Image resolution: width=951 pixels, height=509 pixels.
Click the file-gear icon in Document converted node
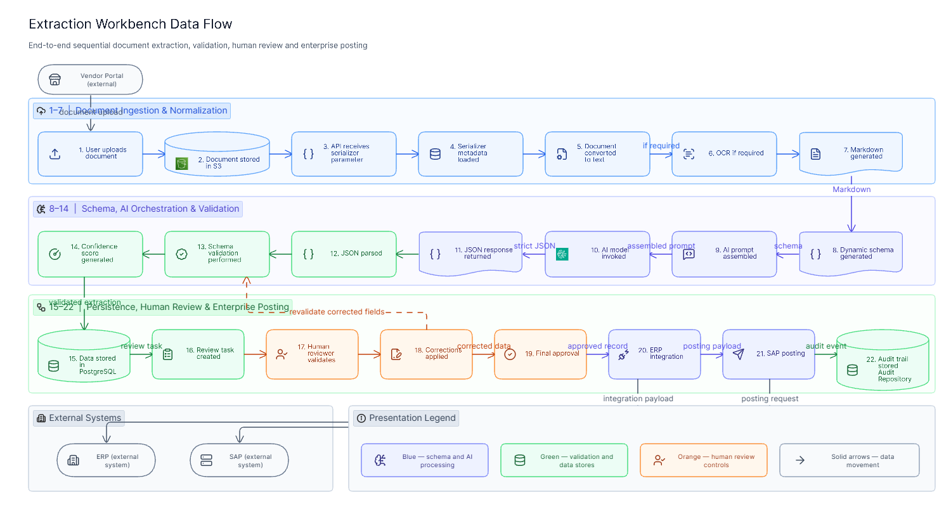pos(562,153)
